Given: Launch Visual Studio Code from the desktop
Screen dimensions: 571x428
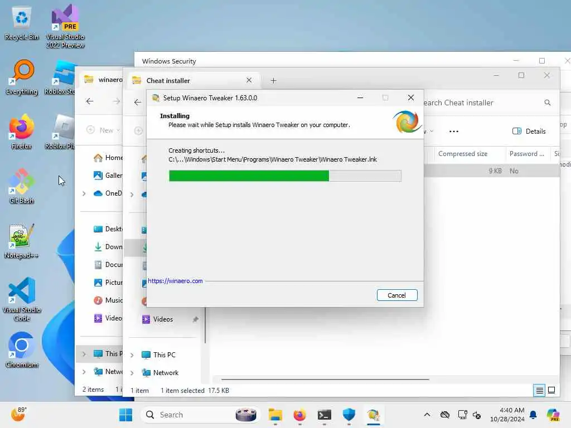Looking at the screenshot, I should (x=22, y=299).
